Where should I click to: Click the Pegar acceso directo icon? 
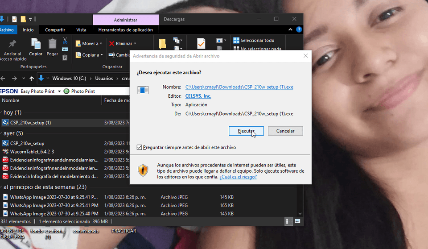click(65, 58)
